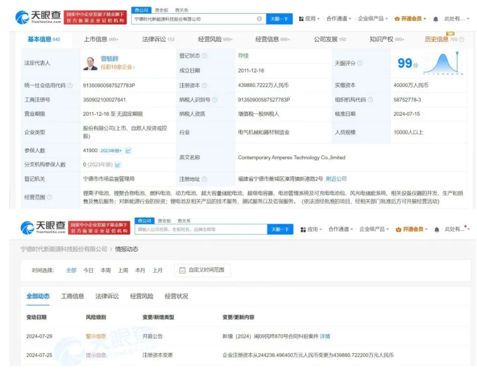Click the 组织机构代码 value 58752778-3
Screen dimensions: 477x377
408,100
